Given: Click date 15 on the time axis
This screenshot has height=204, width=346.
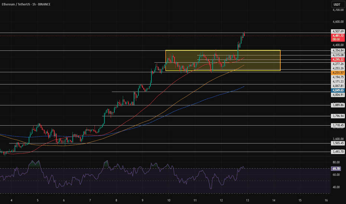Looking at the screenshot, I should (x=300, y=200).
